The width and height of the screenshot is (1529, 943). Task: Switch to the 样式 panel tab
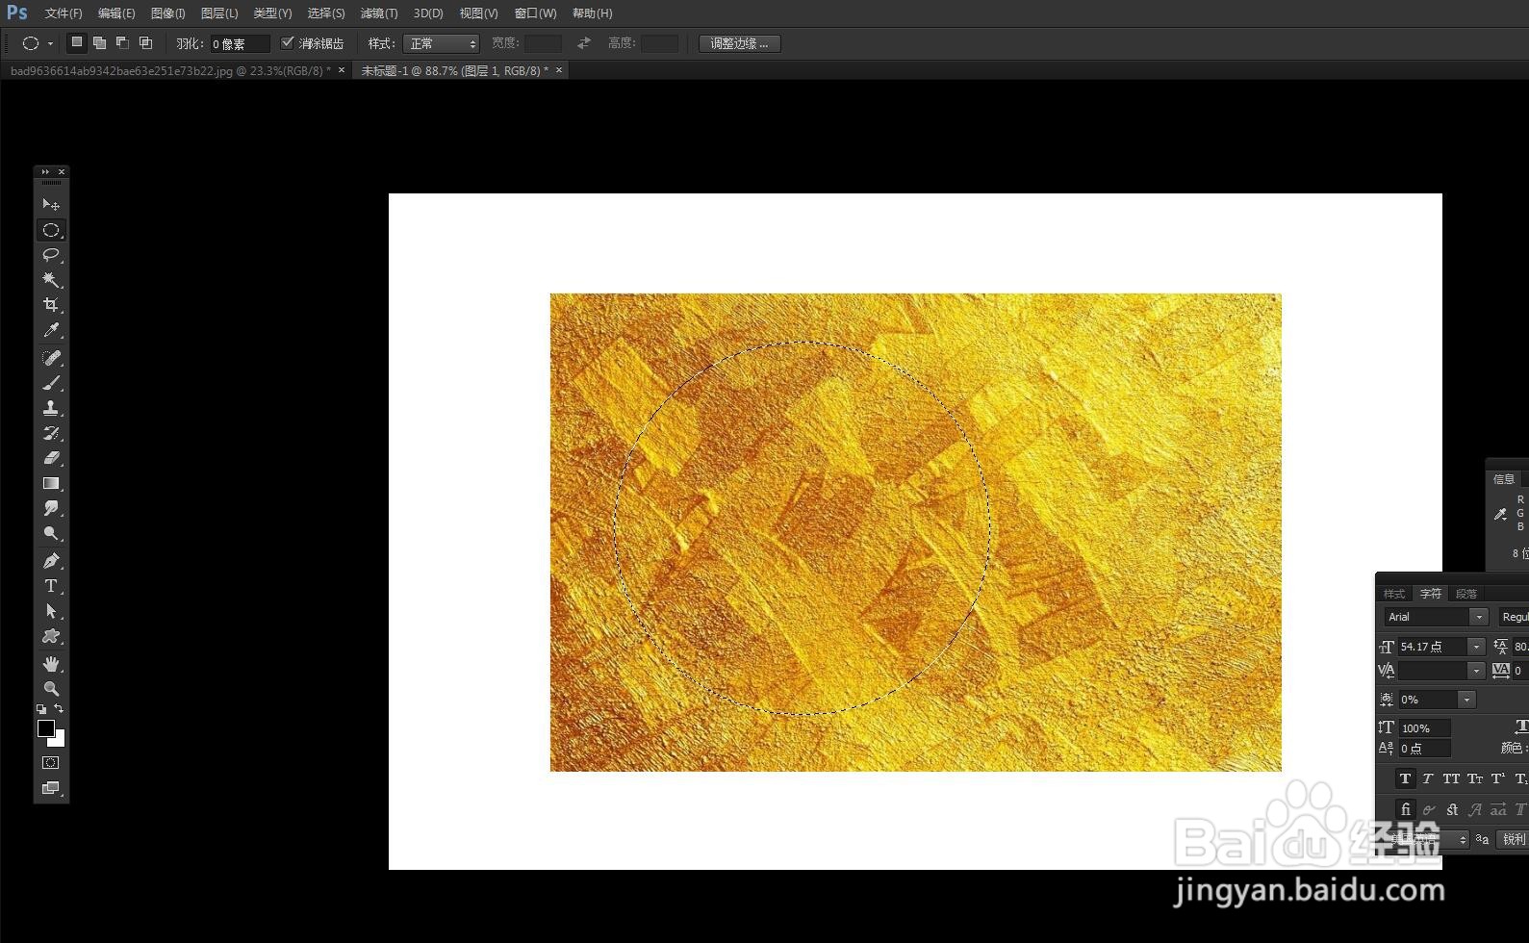tap(1394, 594)
